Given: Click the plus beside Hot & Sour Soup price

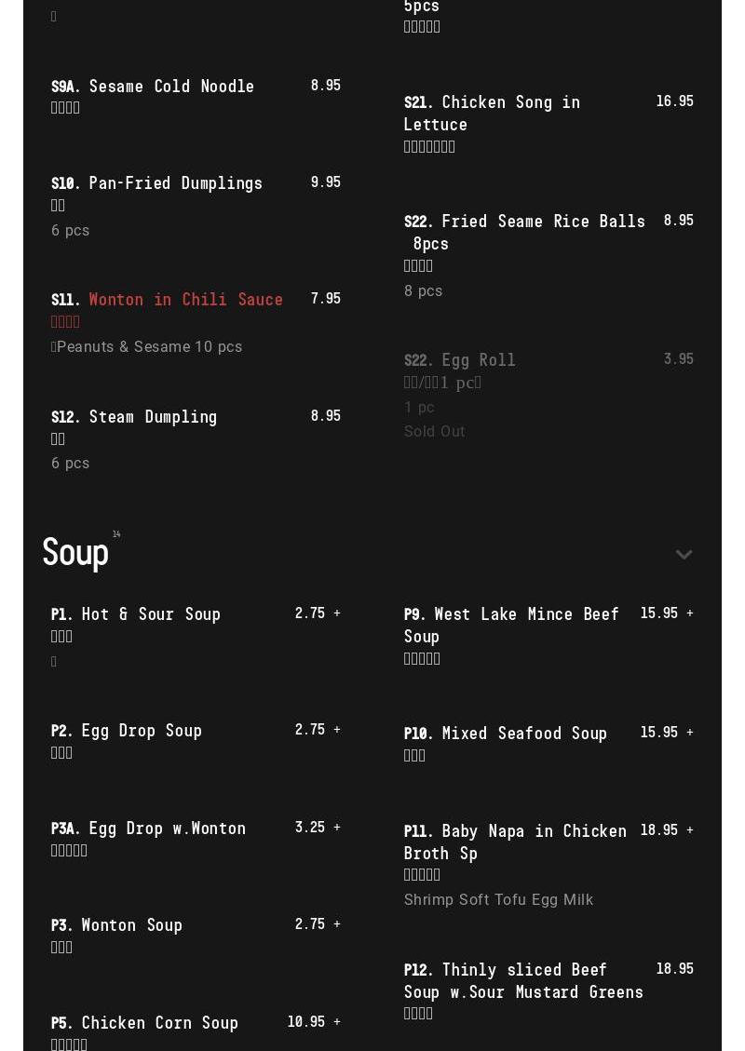Looking at the screenshot, I should pos(336,613).
